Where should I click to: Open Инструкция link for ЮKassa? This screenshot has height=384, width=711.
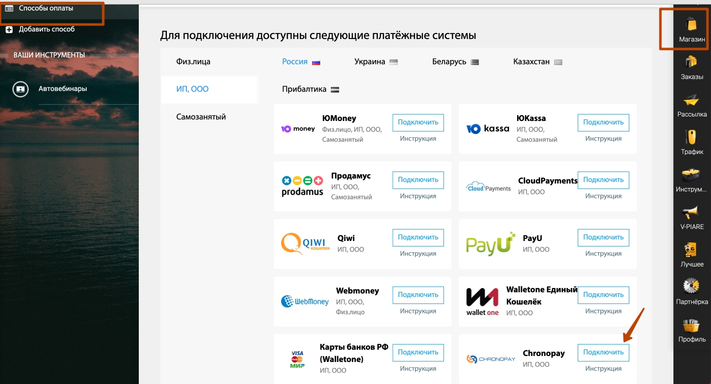click(603, 139)
